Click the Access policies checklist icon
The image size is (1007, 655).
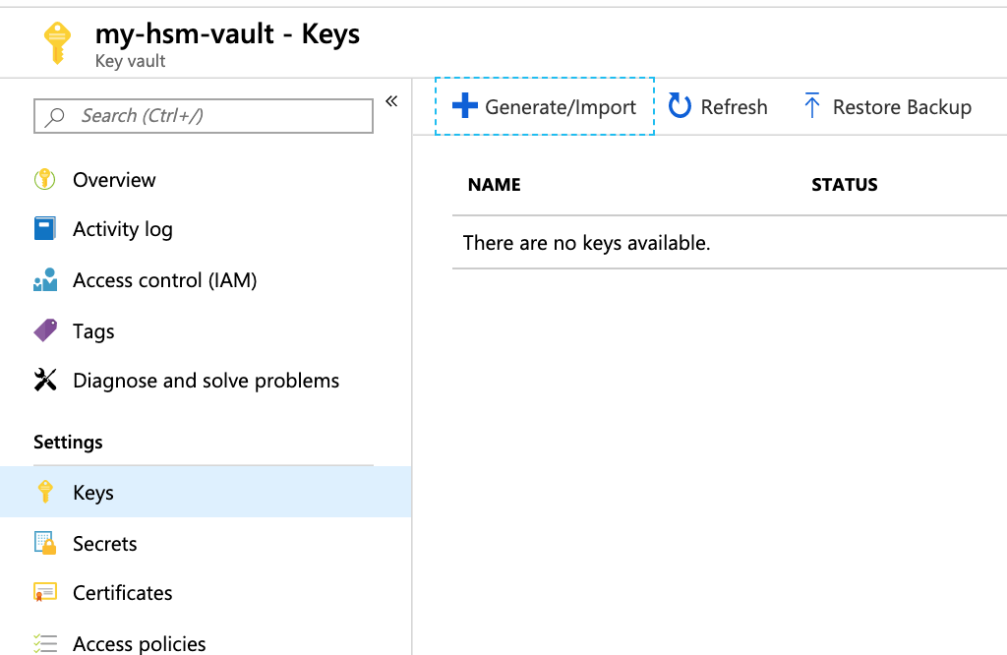click(x=45, y=643)
